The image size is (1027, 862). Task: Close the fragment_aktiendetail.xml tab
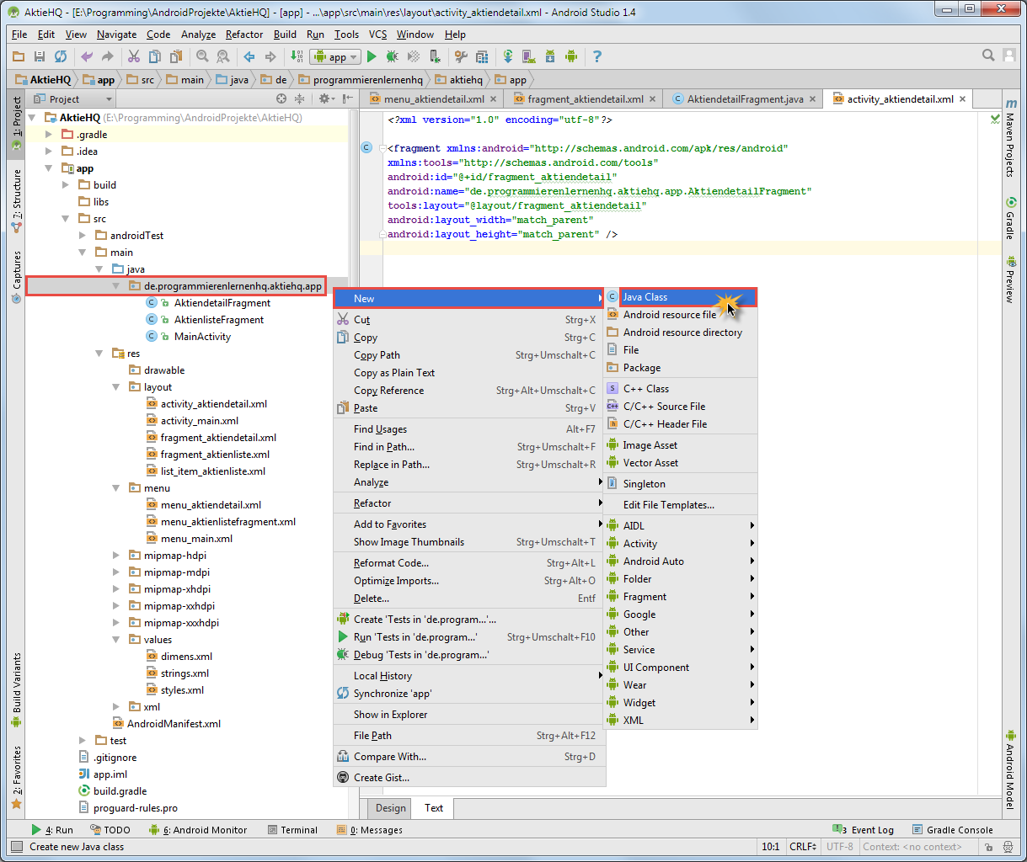[653, 99]
